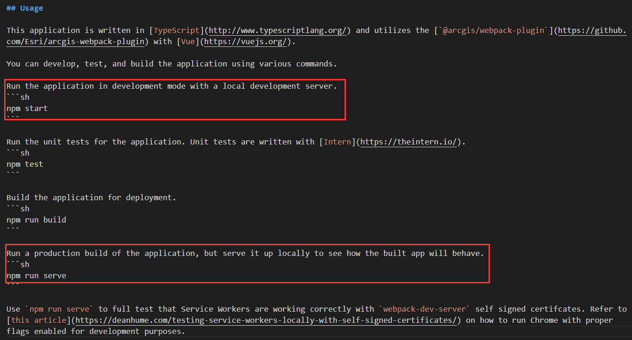The height and width of the screenshot is (340, 632).
Task: Click the "flags enabled for development purposes." line
Action: pos(96,331)
